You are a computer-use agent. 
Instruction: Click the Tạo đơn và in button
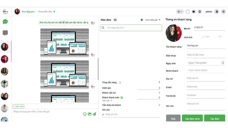(192, 118)
